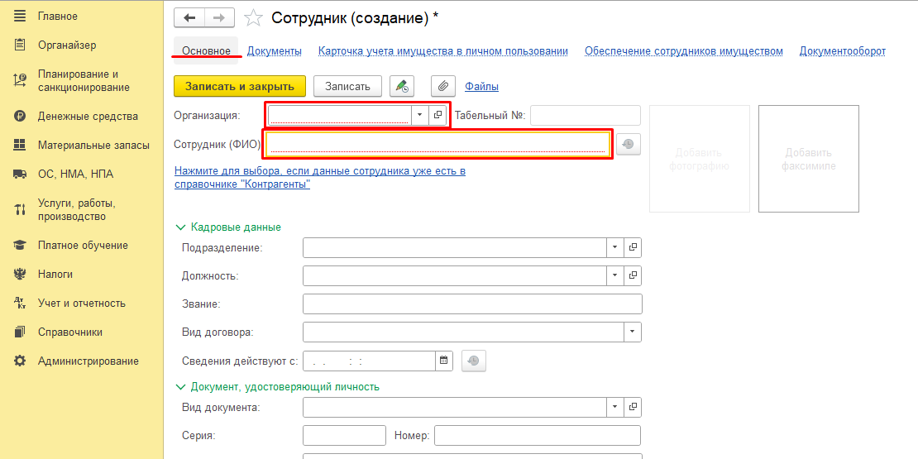Open the Файлы link
The height and width of the screenshot is (459, 918).
(482, 87)
